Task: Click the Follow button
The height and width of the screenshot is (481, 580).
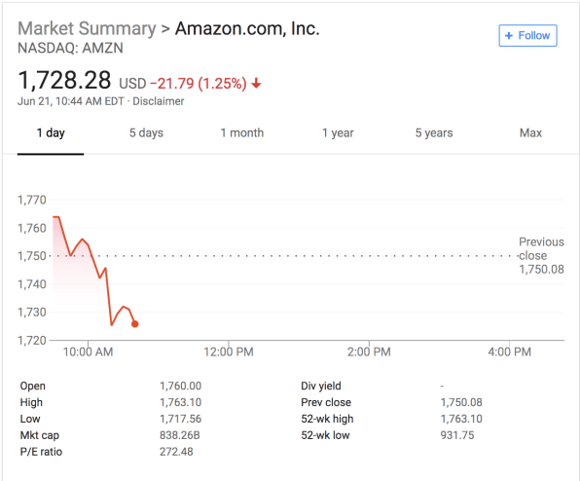Action: pyautogui.click(x=527, y=35)
